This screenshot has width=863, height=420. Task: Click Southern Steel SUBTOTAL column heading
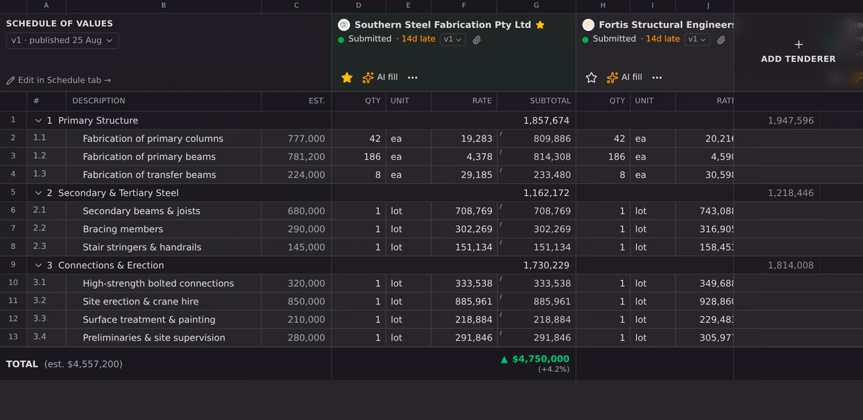point(551,101)
